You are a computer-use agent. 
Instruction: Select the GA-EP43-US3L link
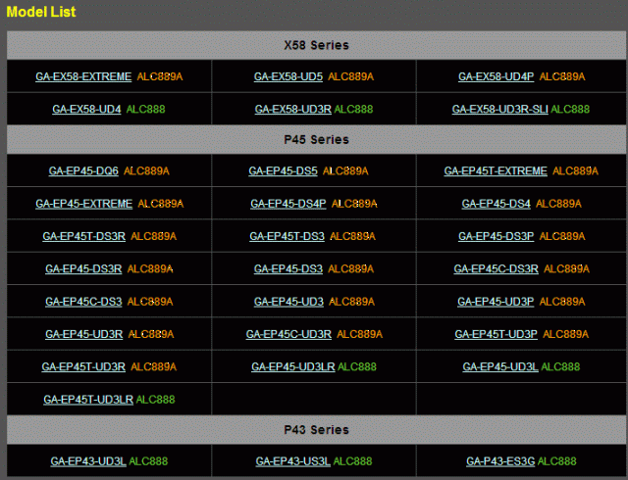pos(293,461)
